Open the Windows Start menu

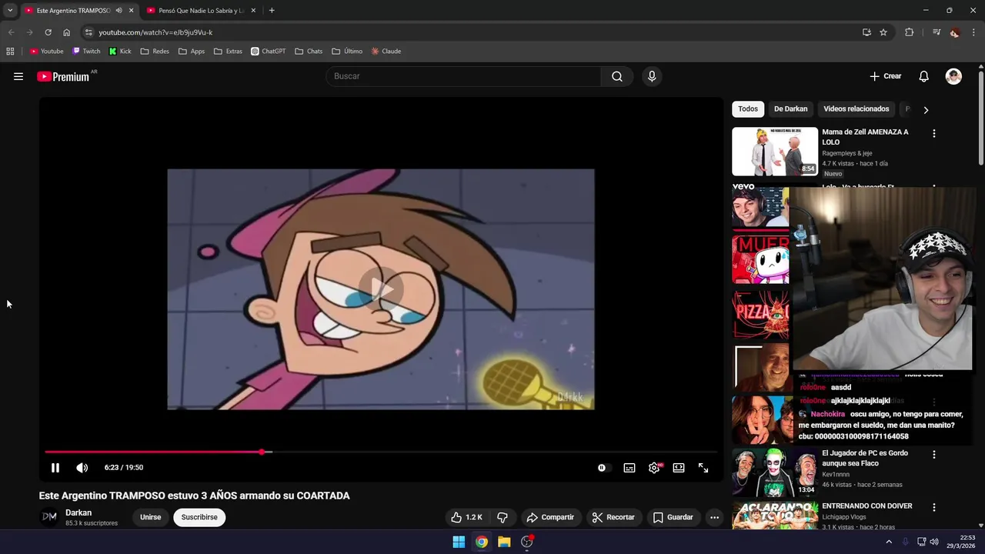point(459,542)
